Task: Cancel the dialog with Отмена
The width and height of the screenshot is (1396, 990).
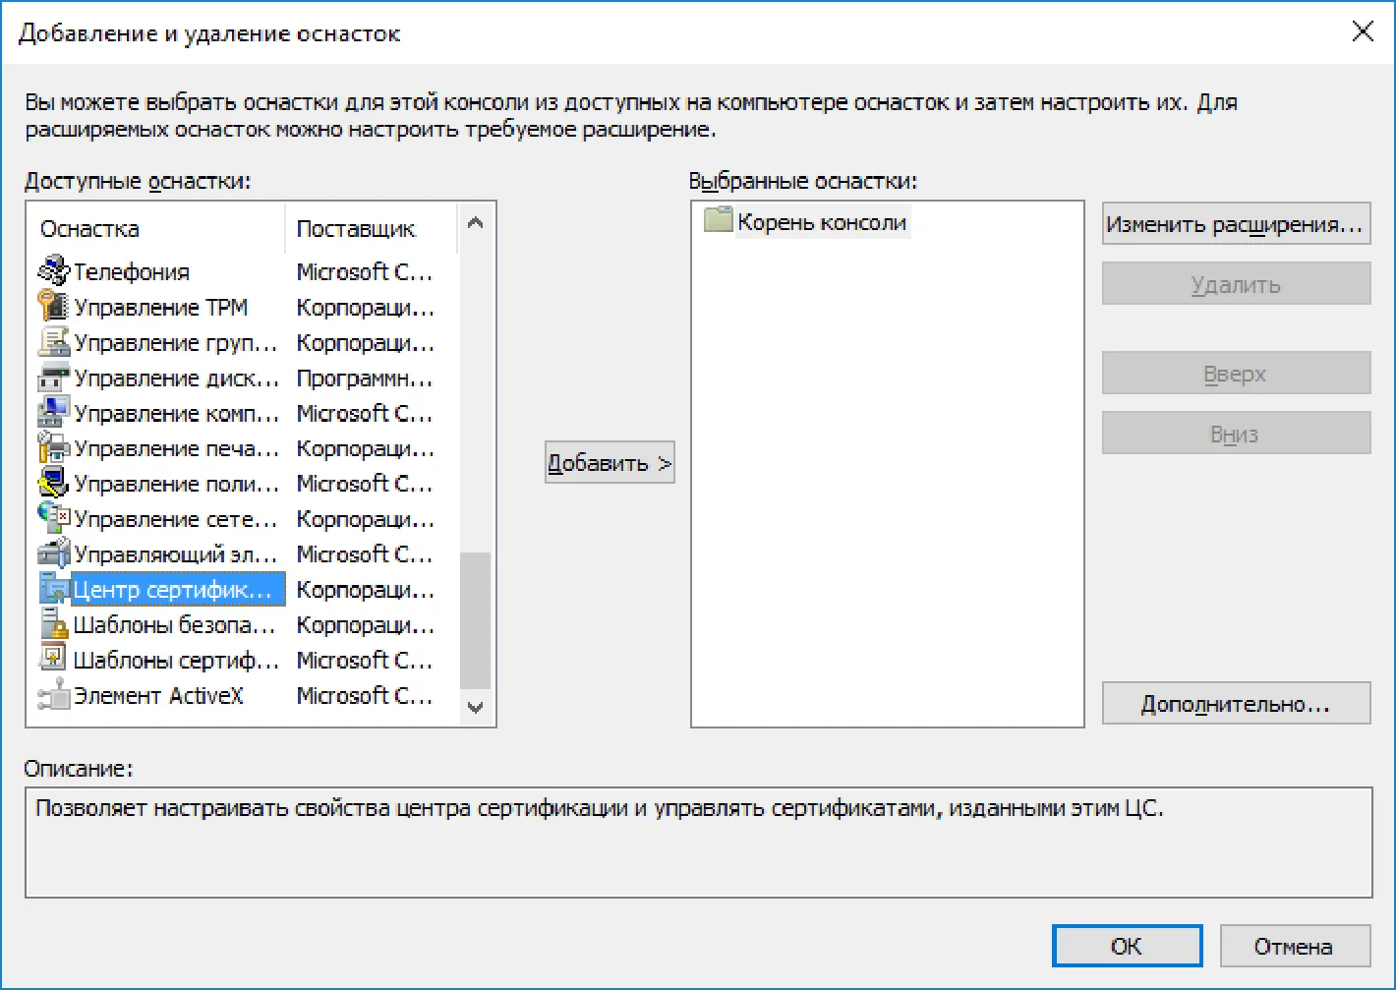Action: pos(1295,946)
